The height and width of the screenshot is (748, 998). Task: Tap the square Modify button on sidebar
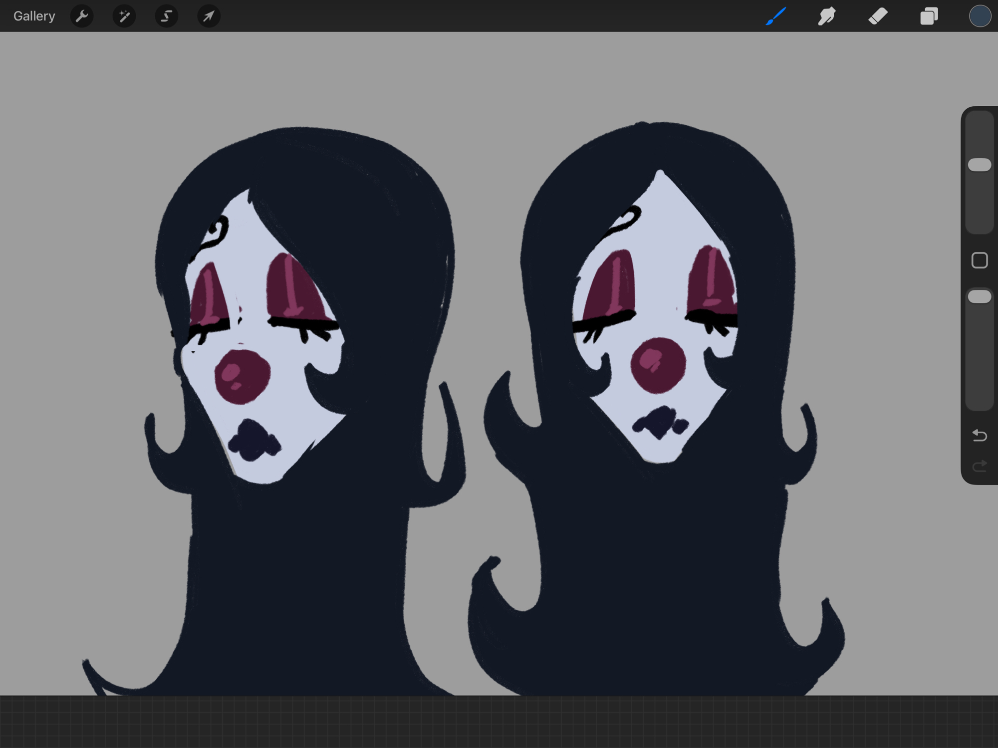(x=980, y=260)
